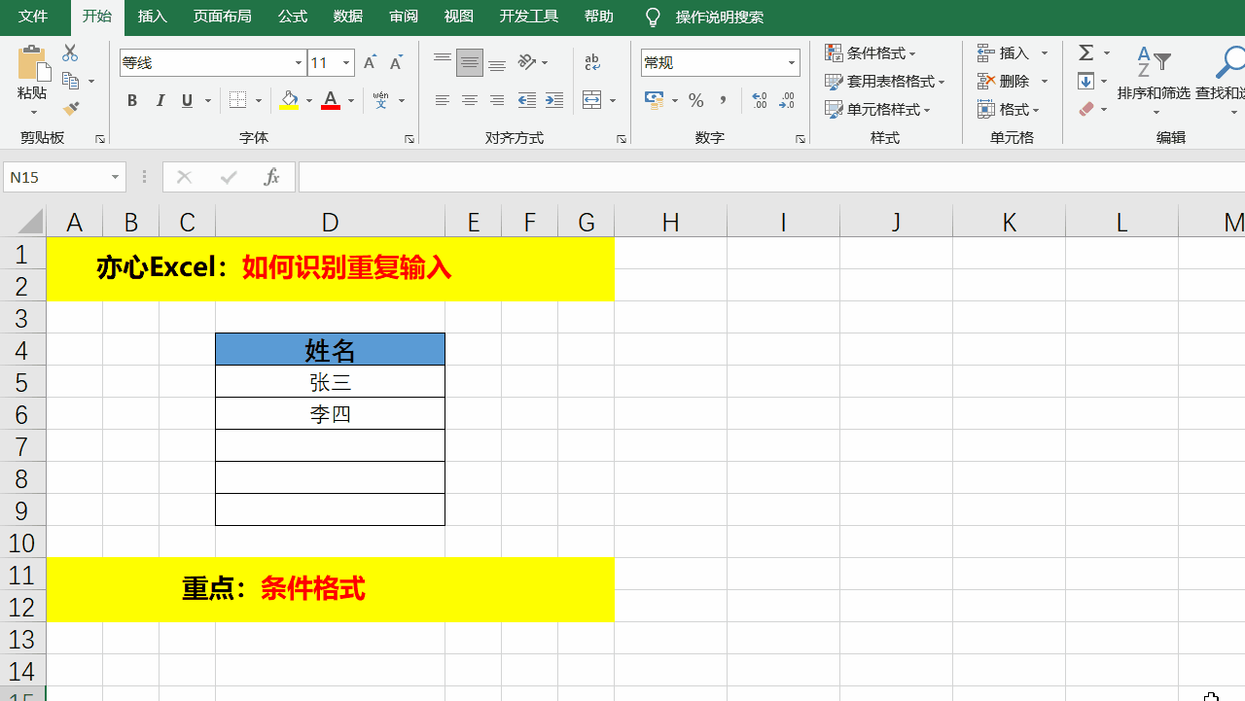Click the cell borders icon
Image resolution: width=1245 pixels, height=701 pixels.
tap(238, 100)
